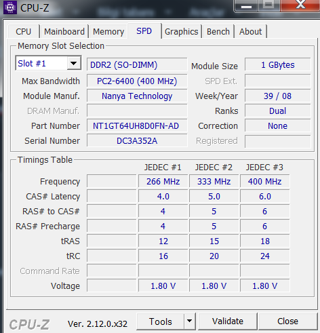Click the CPU-Z app icon in title bar

coord(10,7)
